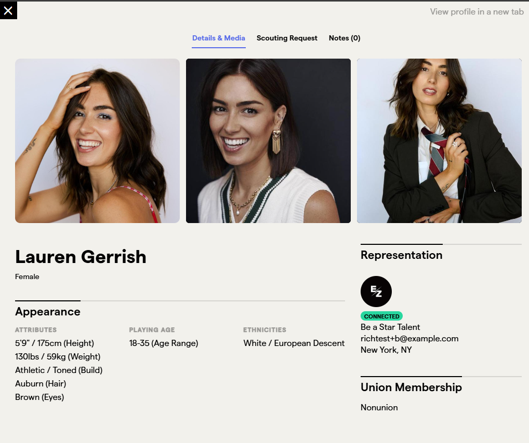Click the Female gender label
The width and height of the screenshot is (529, 443).
27,276
